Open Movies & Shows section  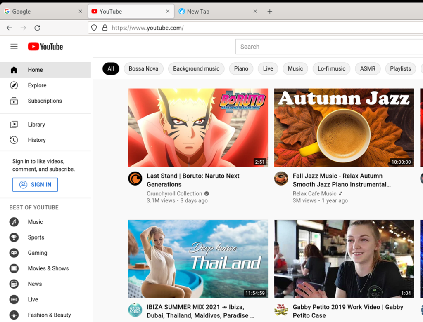pos(48,268)
